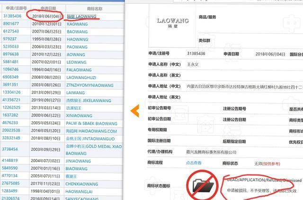The image size is (303, 200).
Task: Click the 商标名称 column header
Action: [95, 9]
